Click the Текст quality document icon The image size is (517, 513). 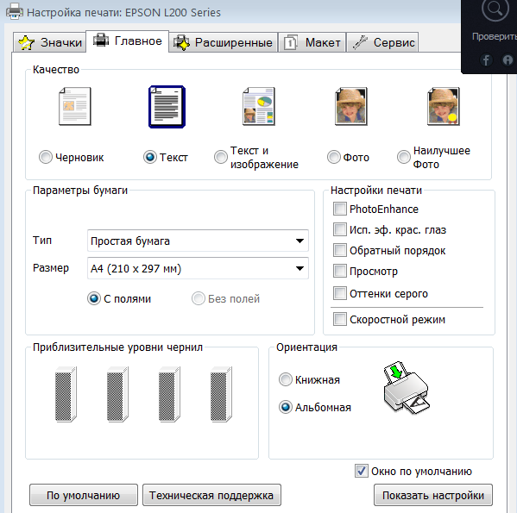[167, 107]
